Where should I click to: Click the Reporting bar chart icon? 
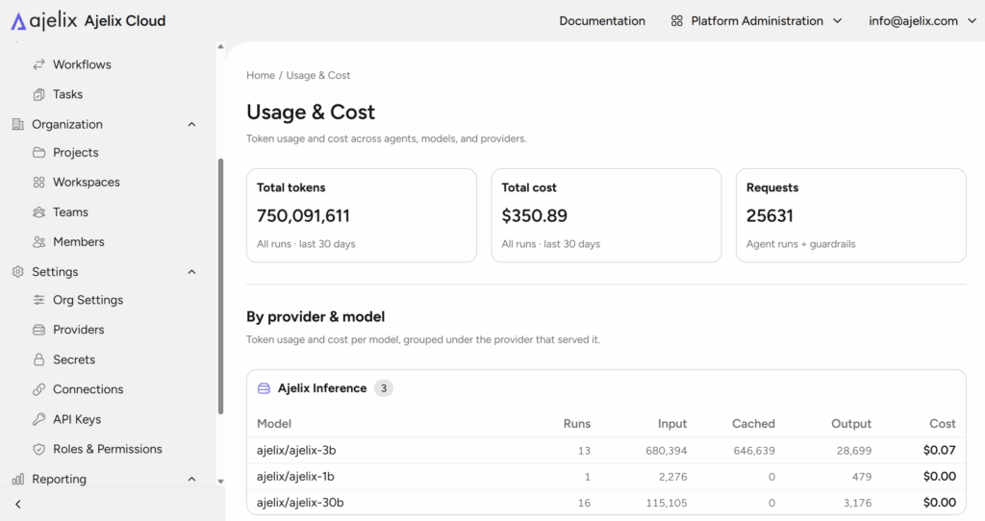(x=17, y=479)
